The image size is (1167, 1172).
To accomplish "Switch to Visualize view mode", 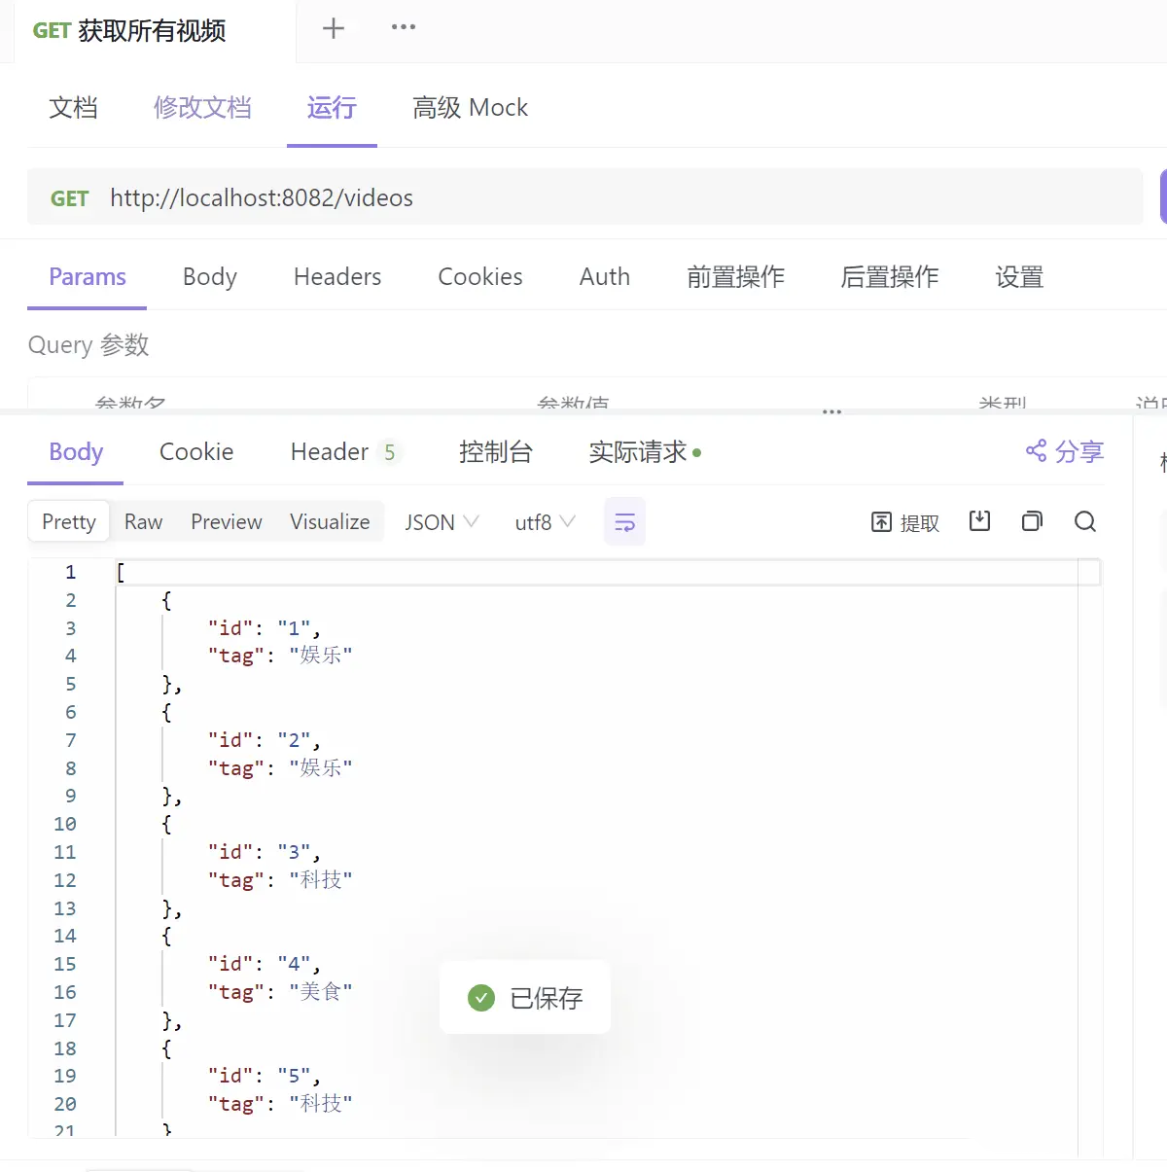I will [x=330, y=522].
